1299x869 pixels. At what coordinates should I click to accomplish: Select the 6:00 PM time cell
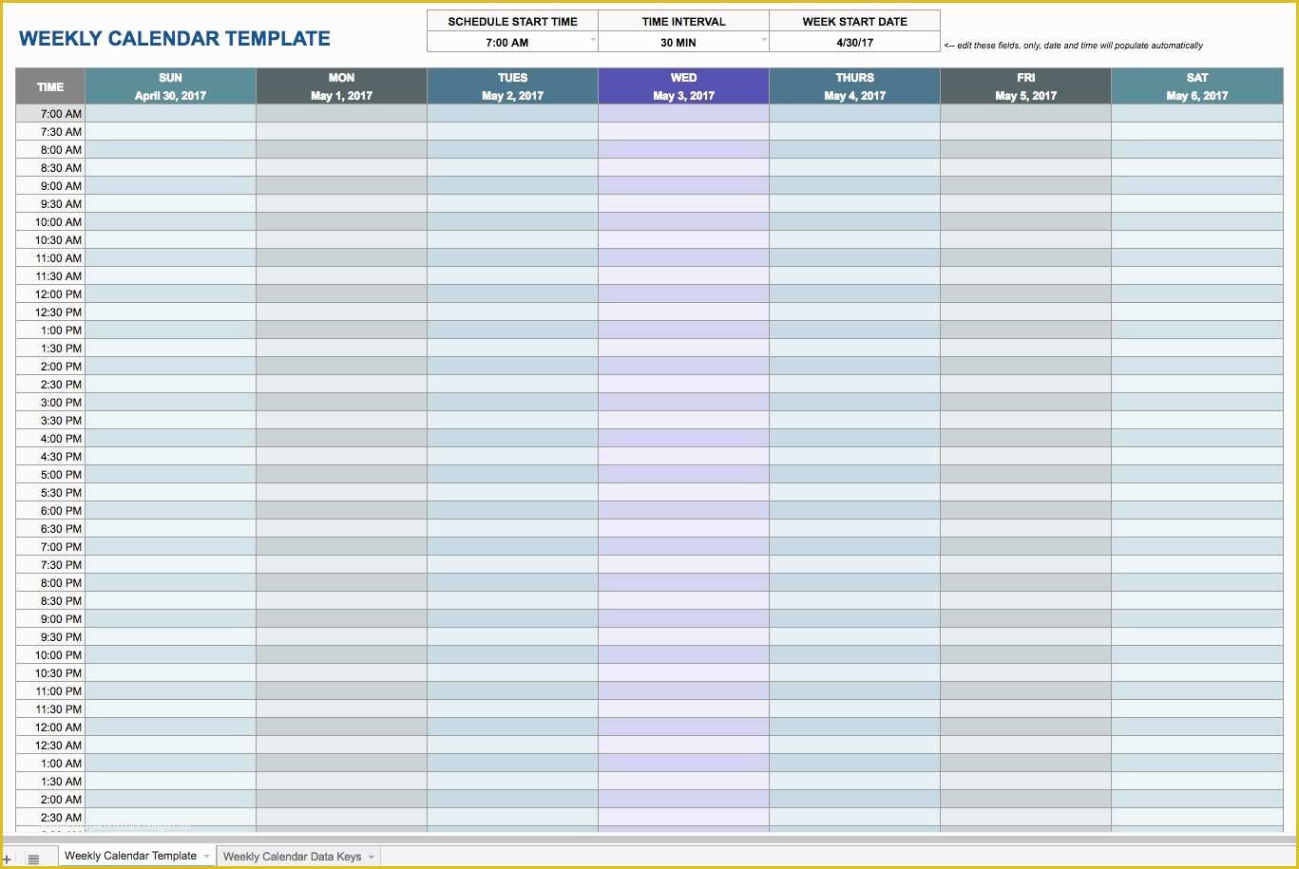pyautogui.click(x=50, y=511)
